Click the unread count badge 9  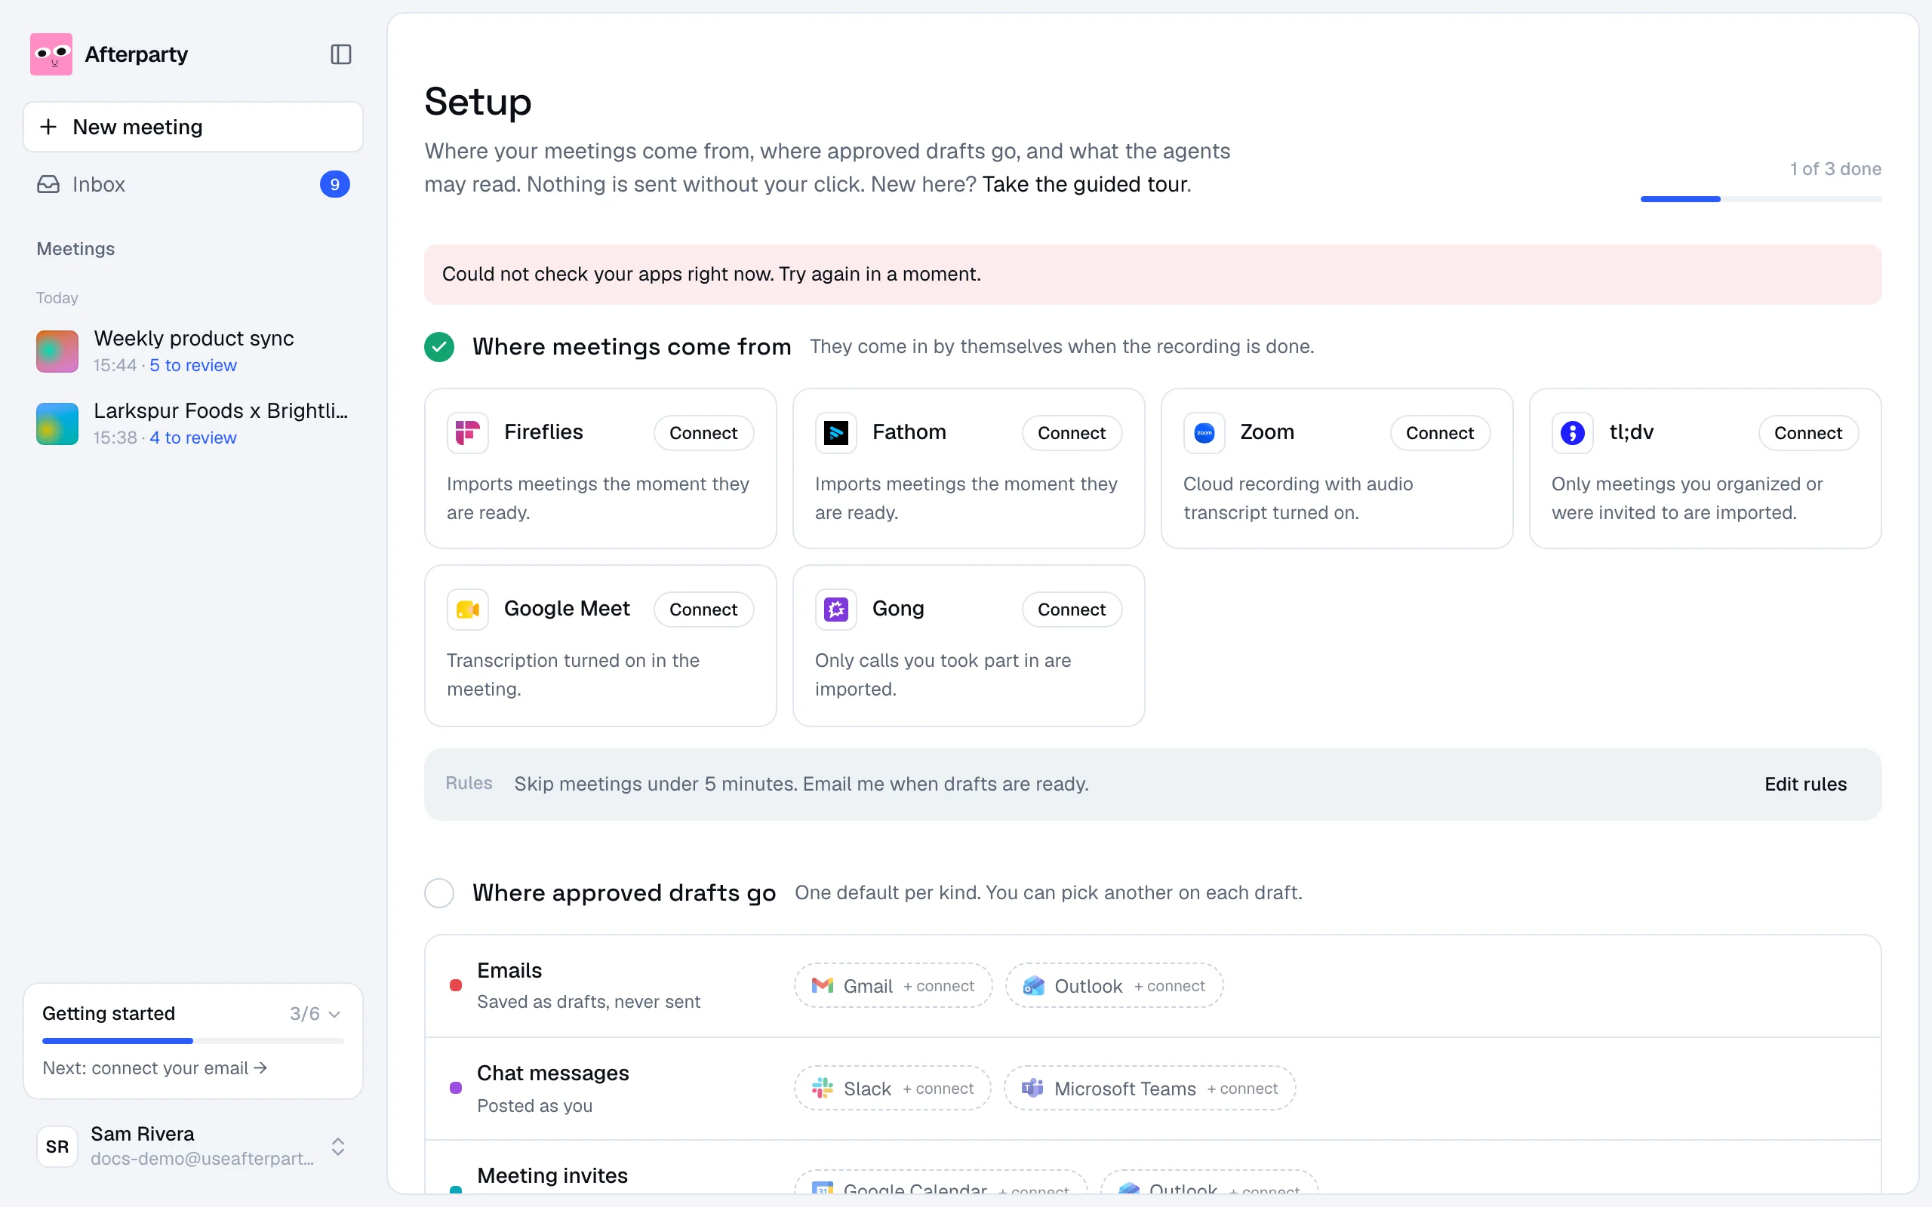tap(334, 184)
